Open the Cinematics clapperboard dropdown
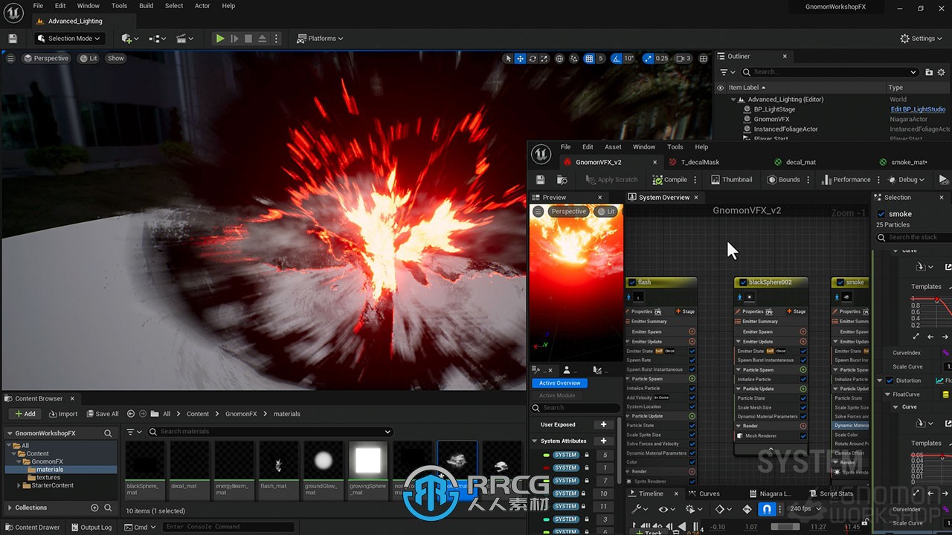The image size is (952, 535). click(x=184, y=39)
